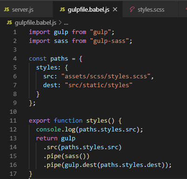Click the JS icon on server.js tab

pyautogui.click(x=7, y=9)
